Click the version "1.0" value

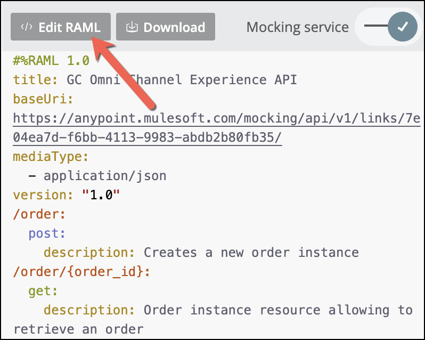point(101,195)
